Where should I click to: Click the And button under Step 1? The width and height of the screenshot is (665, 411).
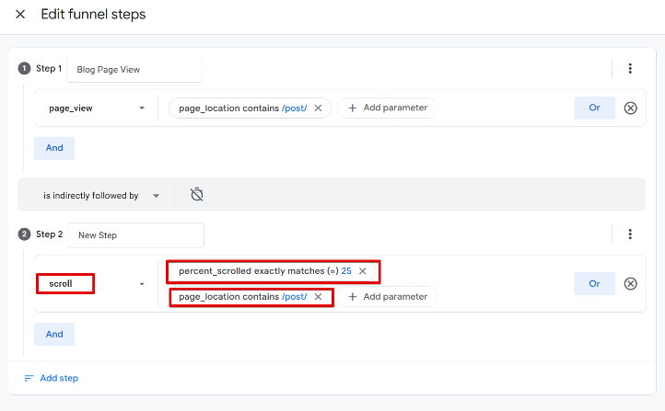point(54,148)
